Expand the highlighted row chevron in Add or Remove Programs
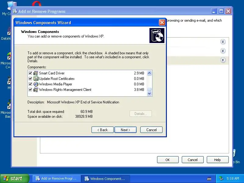Viewport: 244px width, 183px height. (223, 60)
